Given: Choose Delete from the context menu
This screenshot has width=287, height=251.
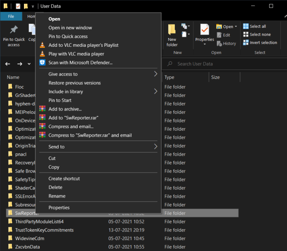Looking at the screenshot, I should (x=55, y=187).
